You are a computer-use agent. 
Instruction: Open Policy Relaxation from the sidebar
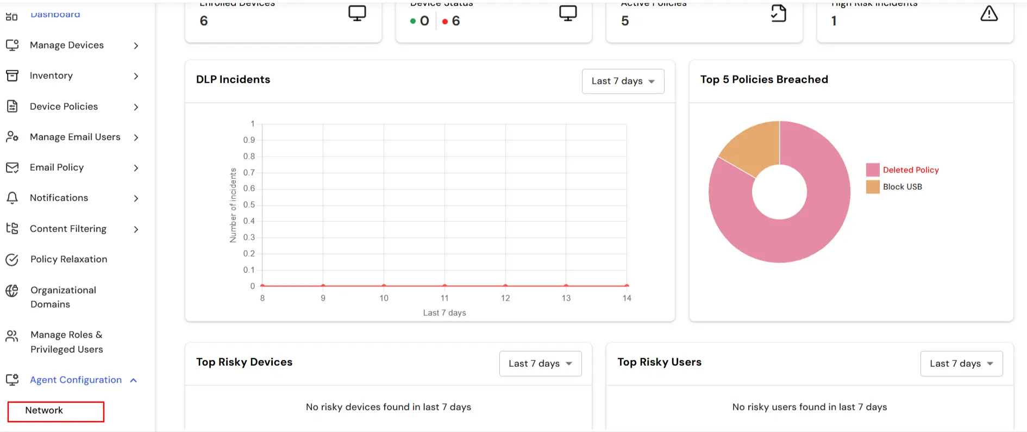click(x=68, y=259)
